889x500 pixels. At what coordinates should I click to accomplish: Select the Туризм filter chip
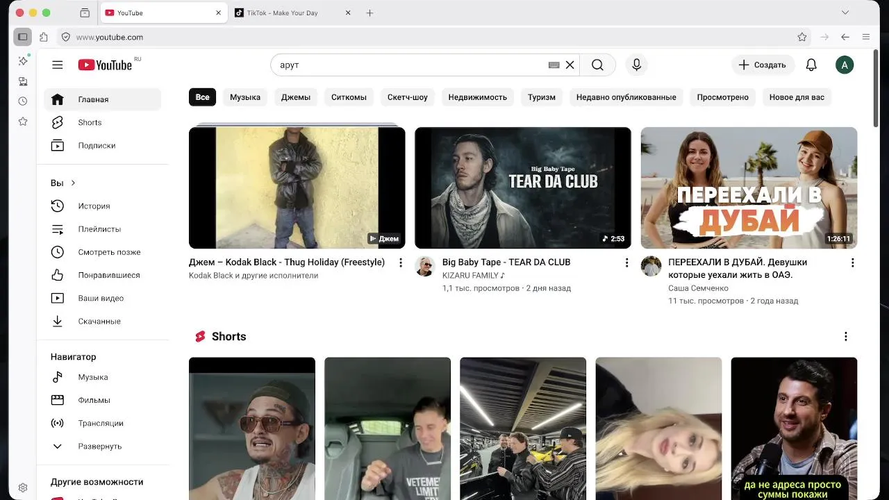(542, 97)
